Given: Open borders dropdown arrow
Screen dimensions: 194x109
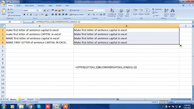Looking at the screenshot, I should tap(38, 15).
